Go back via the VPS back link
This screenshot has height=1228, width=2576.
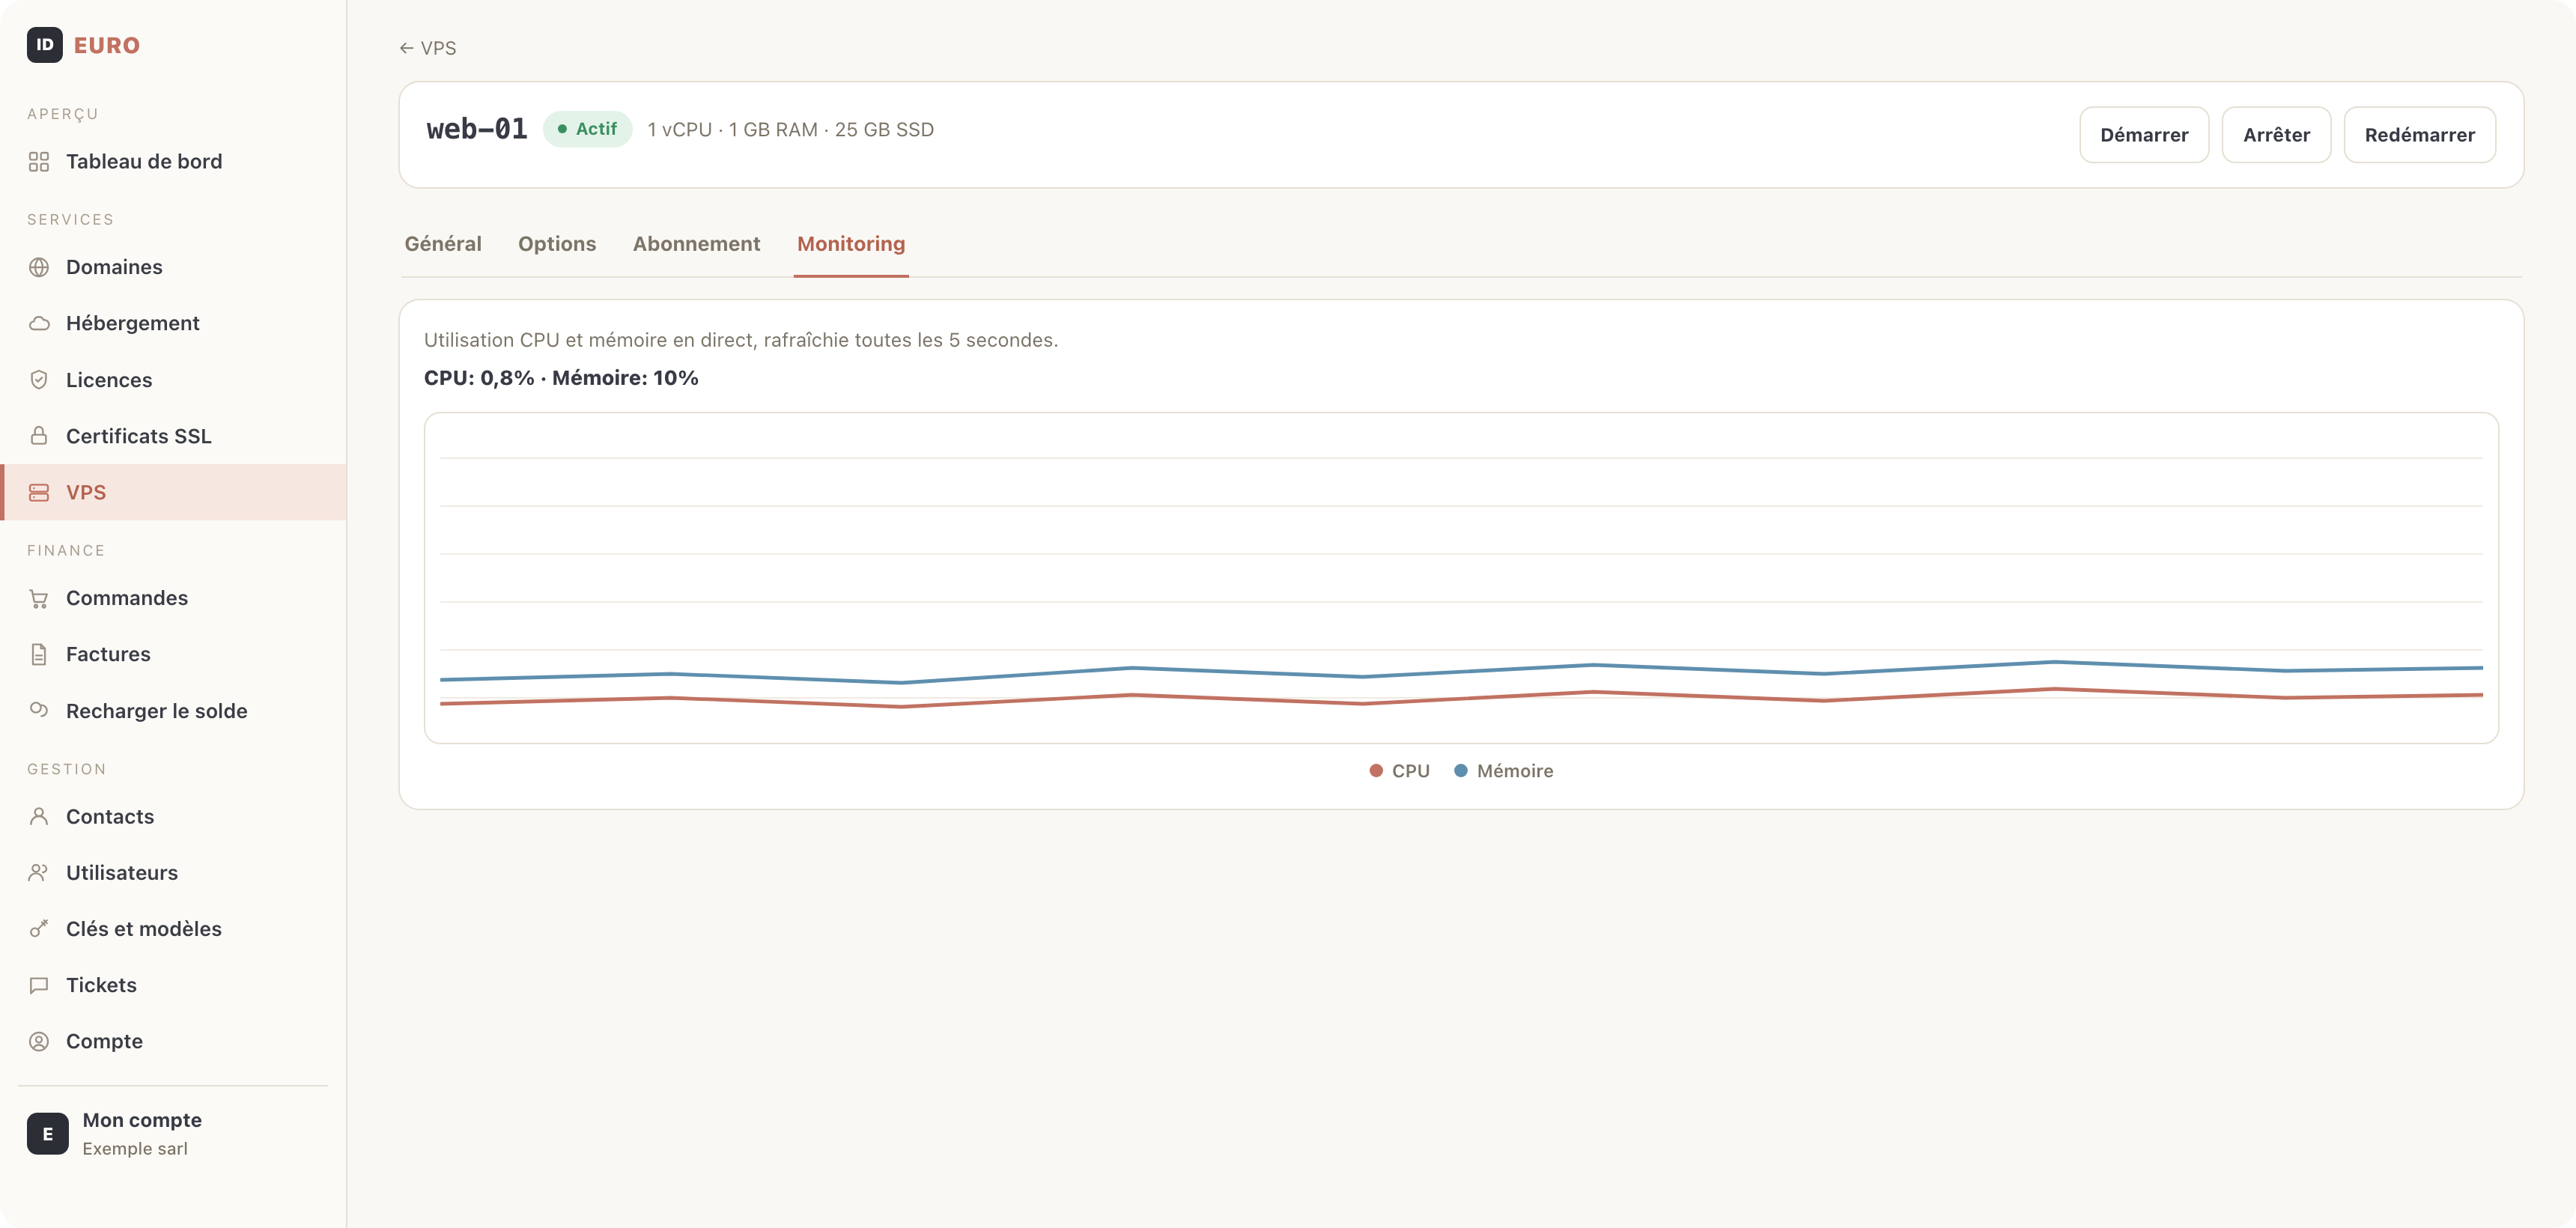[x=428, y=48]
